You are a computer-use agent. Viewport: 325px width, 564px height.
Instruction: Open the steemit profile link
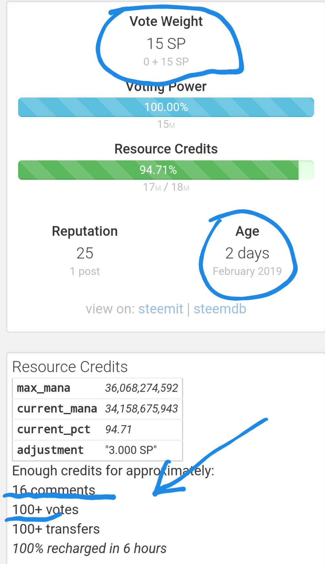click(161, 309)
